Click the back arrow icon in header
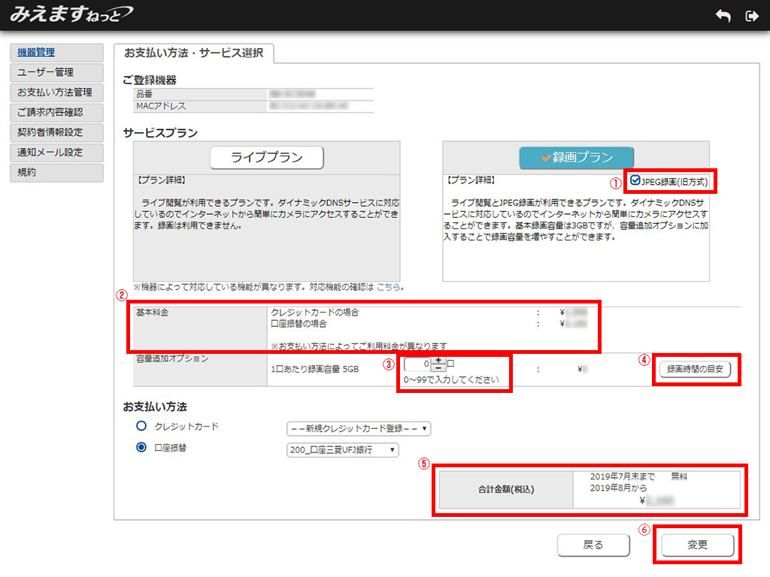 tap(723, 16)
